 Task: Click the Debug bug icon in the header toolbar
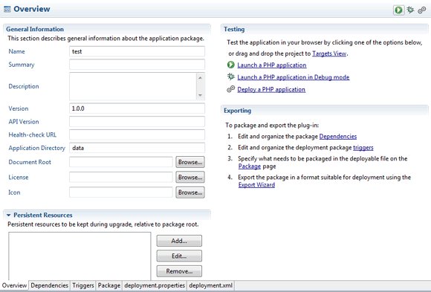pos(410,10)
